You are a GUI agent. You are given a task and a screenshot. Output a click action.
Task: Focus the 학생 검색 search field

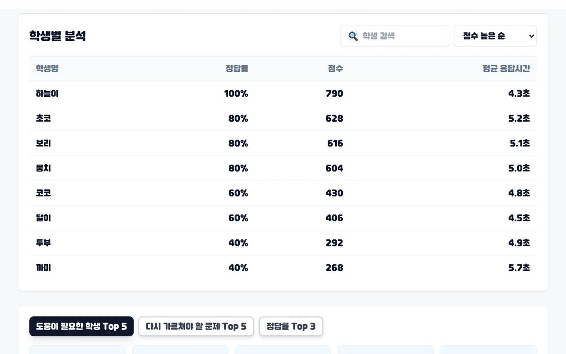click(x=394, y=36)
